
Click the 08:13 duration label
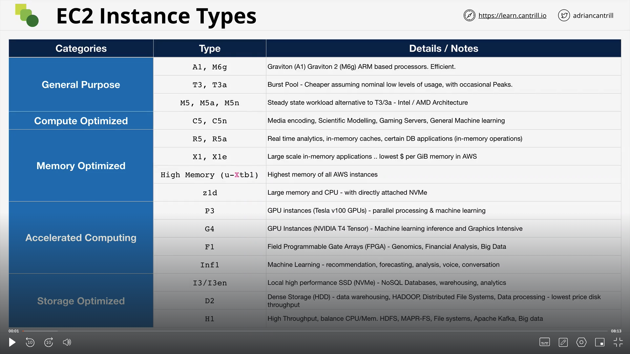(x=616, y=331)
